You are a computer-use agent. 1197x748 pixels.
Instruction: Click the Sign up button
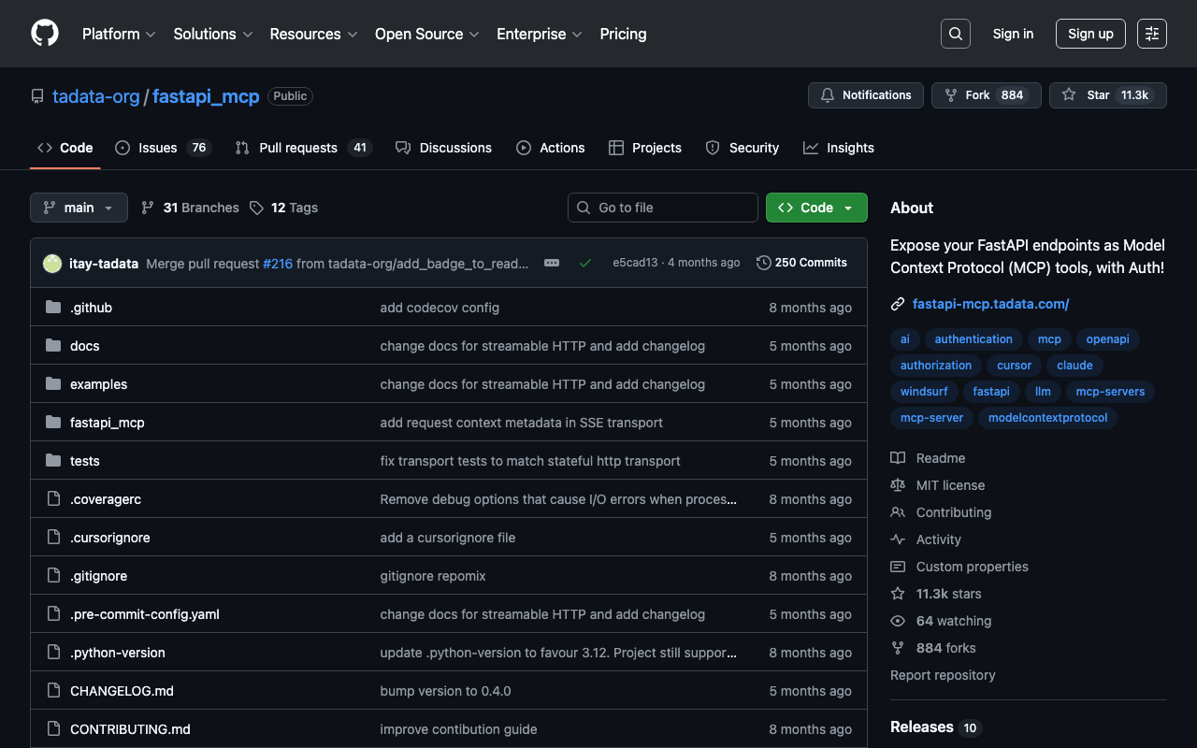click(1089, 34)
